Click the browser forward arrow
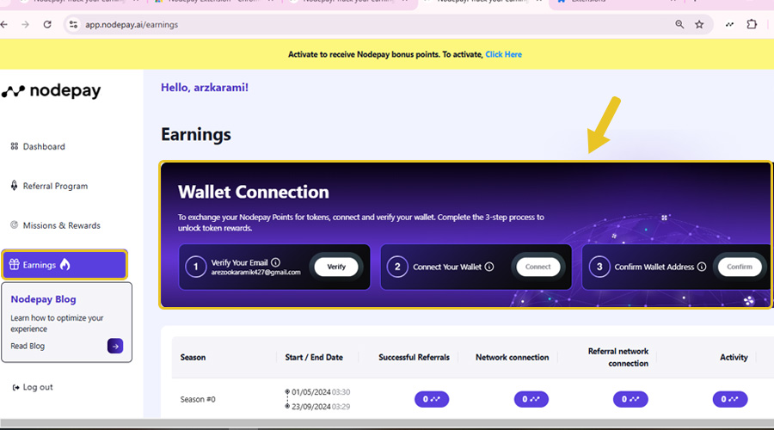Image resolution: width=774 pixels, height=430 pixels. click(25, 24)
